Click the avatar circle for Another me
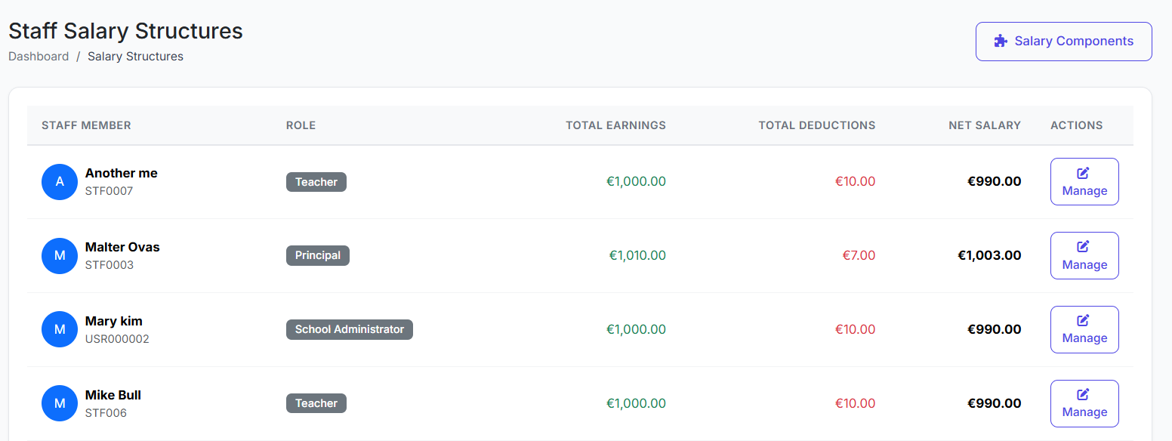 [x=60, y=182]
